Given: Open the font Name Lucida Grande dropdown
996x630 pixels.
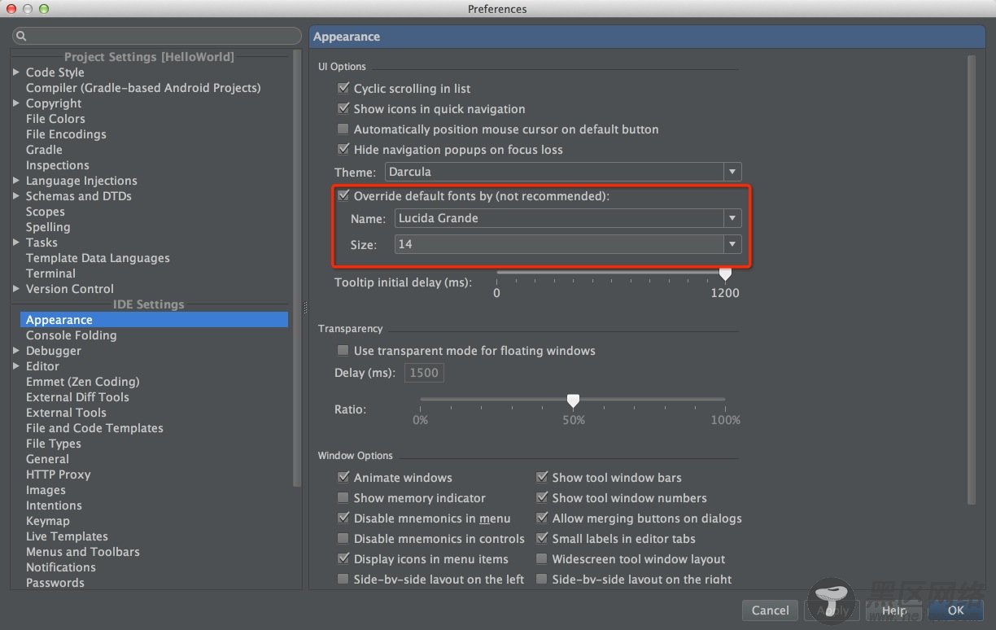Looking at the screenshot, I should (x=568, y=218).
